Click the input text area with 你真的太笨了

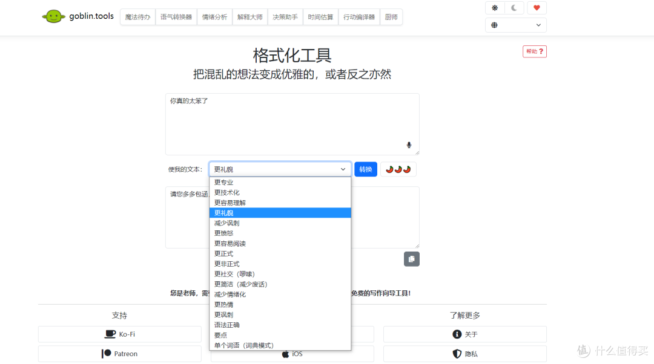[292, 124]
